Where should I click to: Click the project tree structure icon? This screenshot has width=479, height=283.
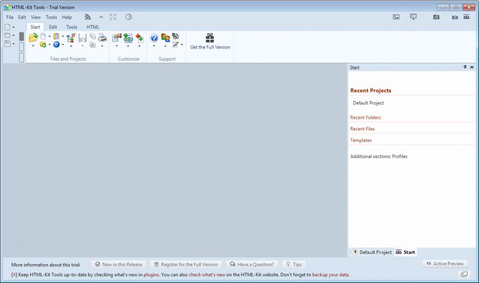click(x=71, y=38)
